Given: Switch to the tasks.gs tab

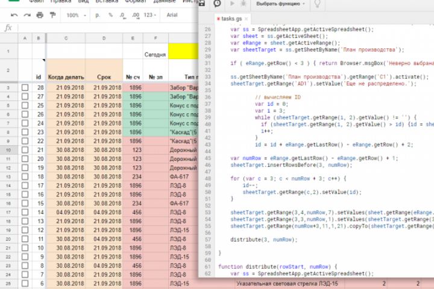Looking at the screenshot, I should [x=231, y=19].
